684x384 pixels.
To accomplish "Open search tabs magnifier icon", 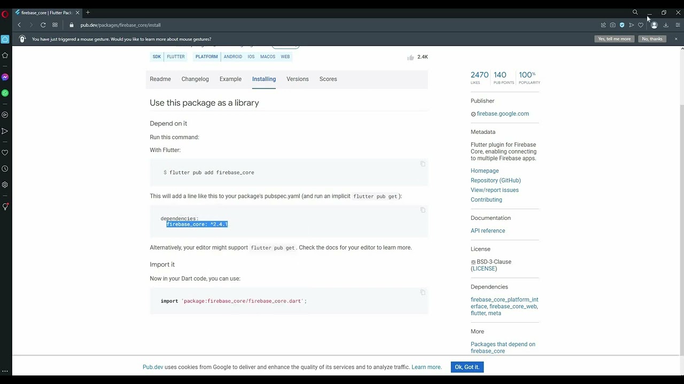I will pyautogui.click(x=635, y=12).
